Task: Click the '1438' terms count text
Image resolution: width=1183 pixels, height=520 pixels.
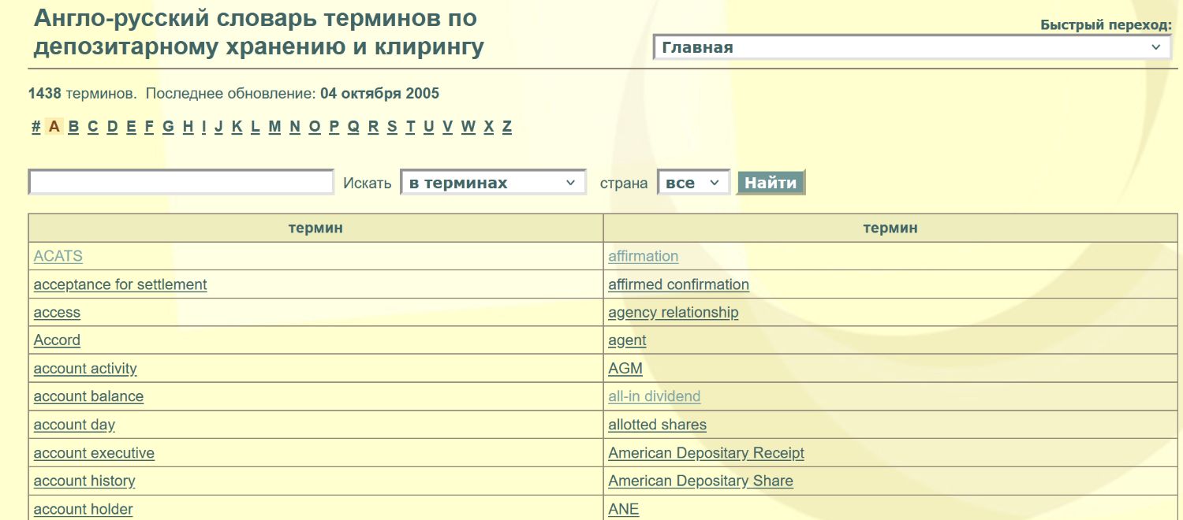Action: 45,94
